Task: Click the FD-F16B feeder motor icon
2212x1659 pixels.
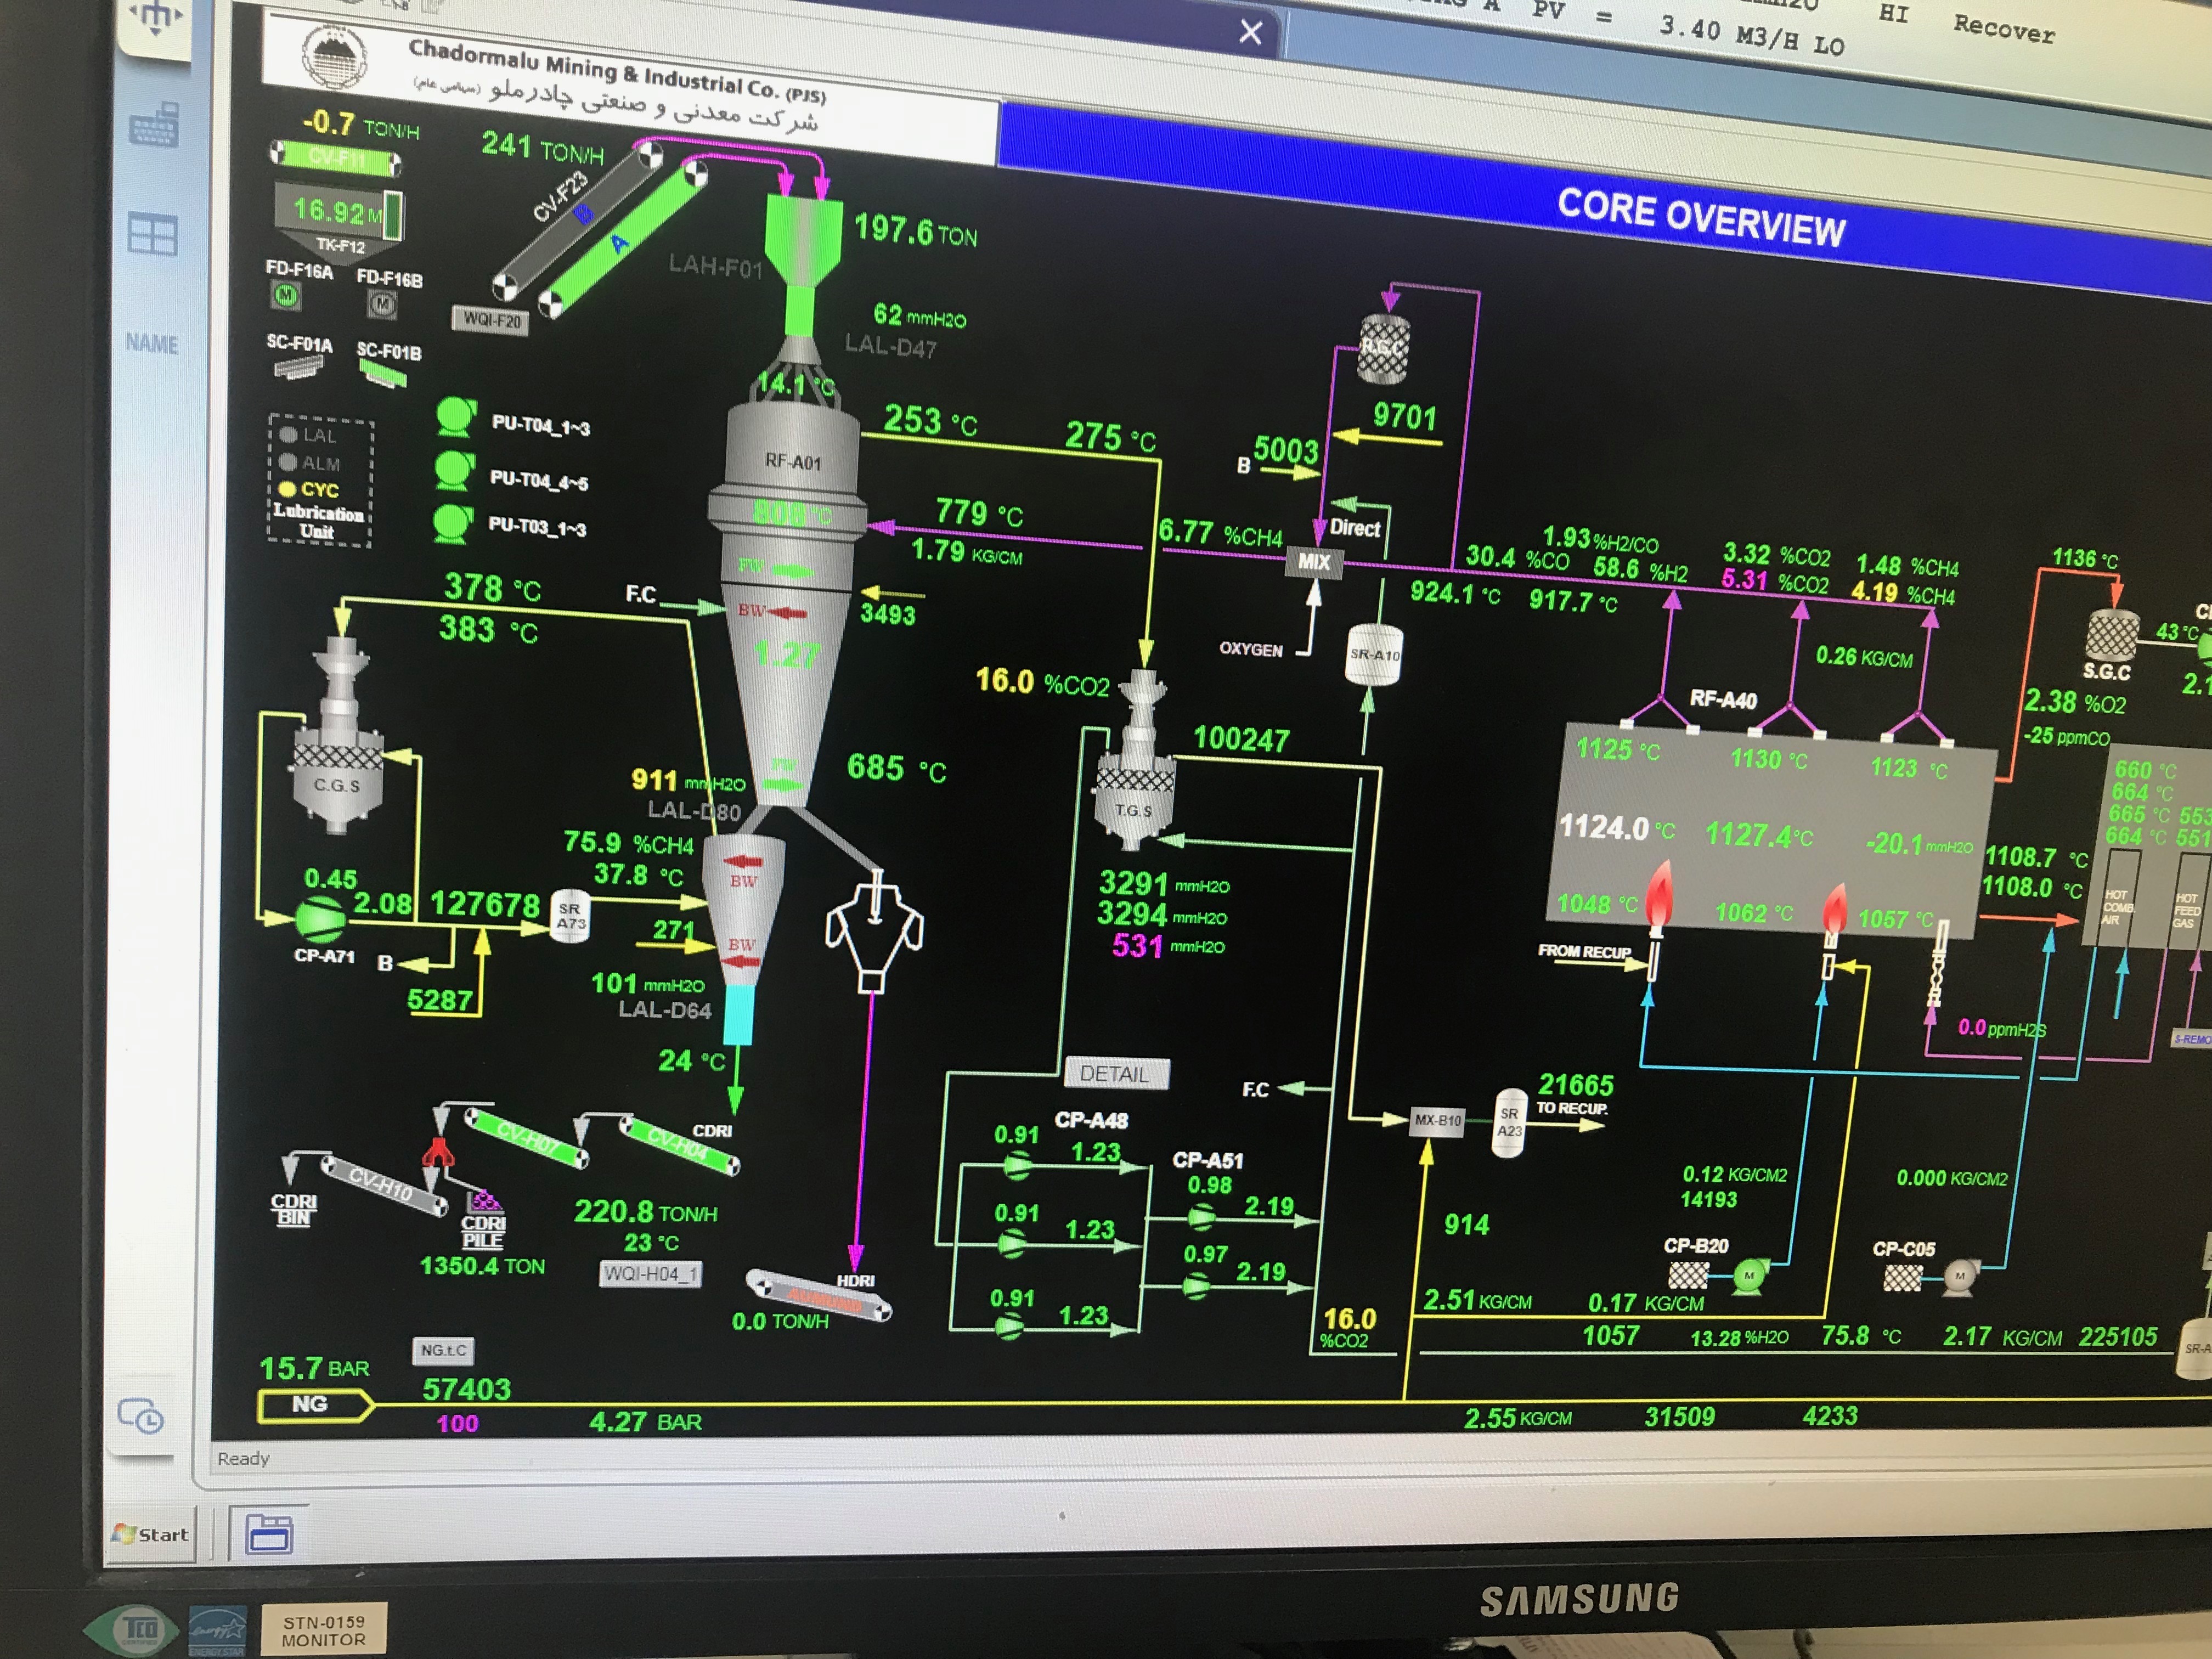Action: [383, 303]
